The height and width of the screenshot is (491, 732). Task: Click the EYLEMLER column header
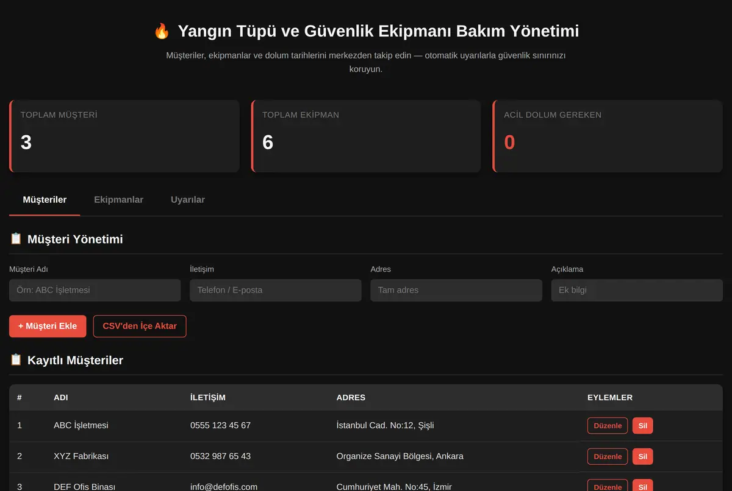[610, 398]
